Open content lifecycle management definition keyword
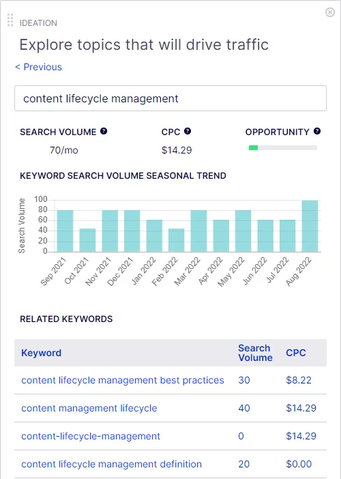 tap(111, 464)
